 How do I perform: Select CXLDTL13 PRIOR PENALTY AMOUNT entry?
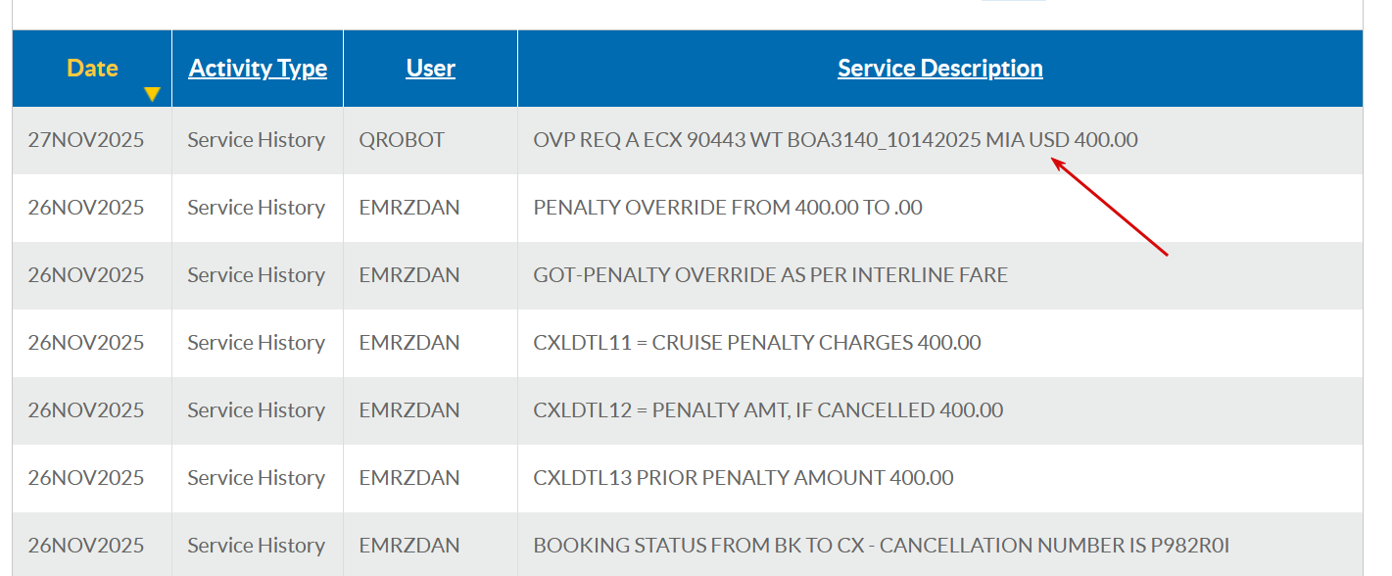(x=743, y=478)
